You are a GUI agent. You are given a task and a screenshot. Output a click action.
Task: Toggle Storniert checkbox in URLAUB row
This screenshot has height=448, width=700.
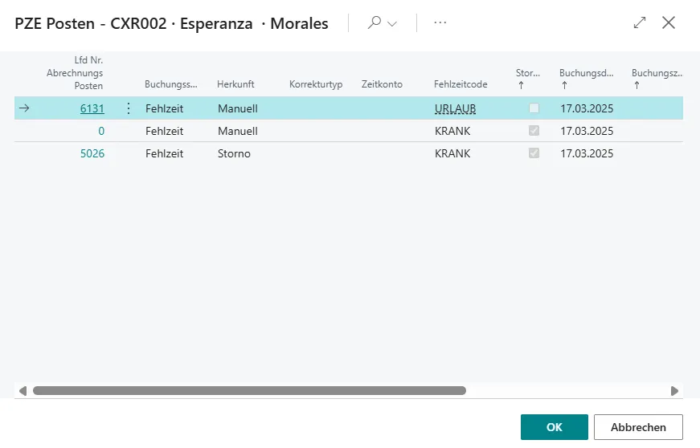coord(534,108)
